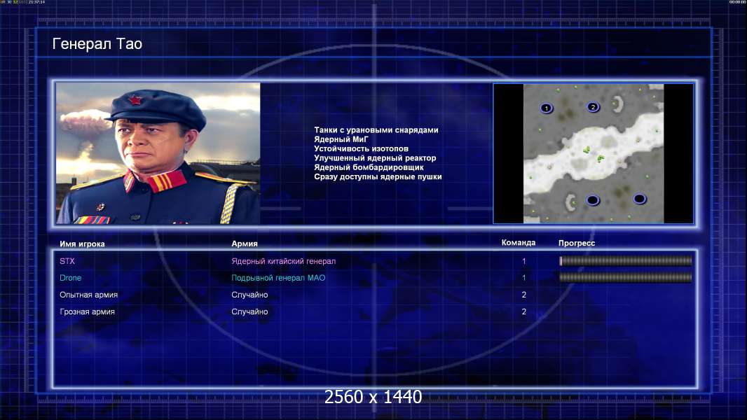Click the 'Подрывной генерал МАО' army label

pyautogui.click(x=278, y=278)
